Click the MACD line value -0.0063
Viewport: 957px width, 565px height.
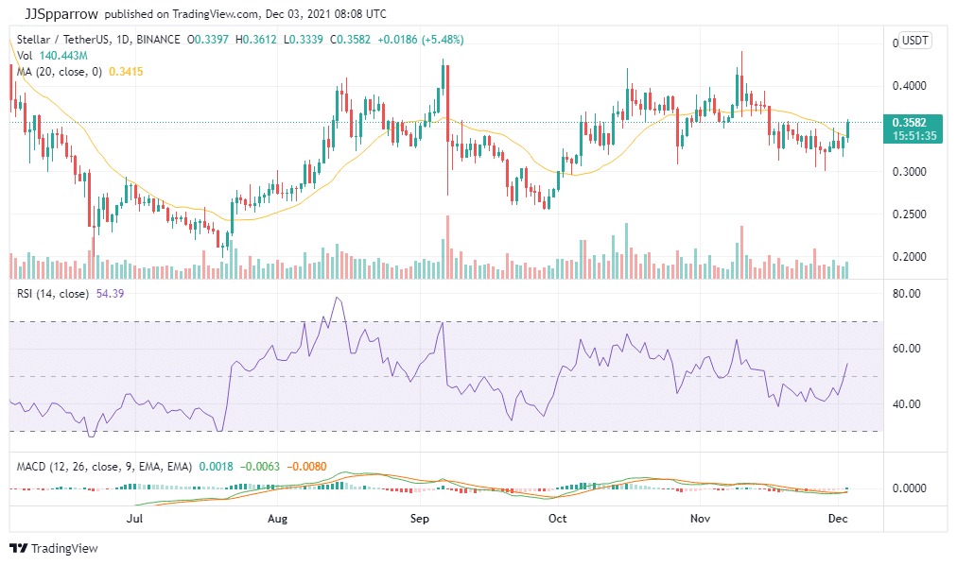coord(259,467)
